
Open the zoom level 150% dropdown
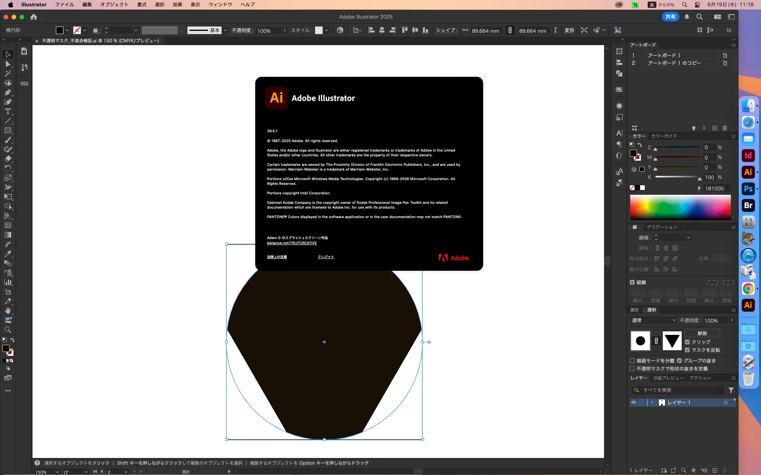click(57, 472)
